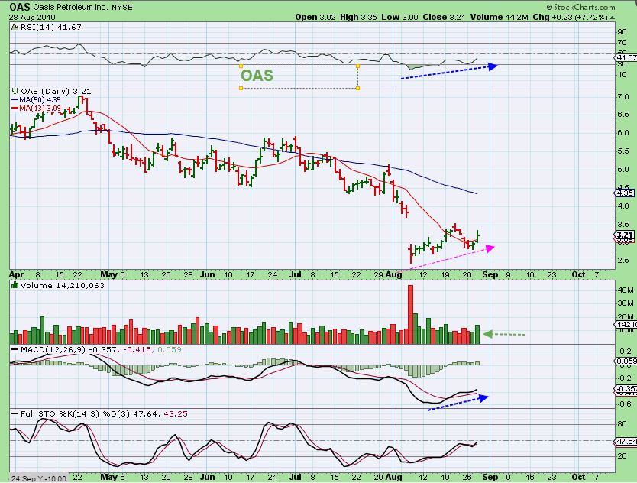637x483 pixels.
Task: Click the RSI(14) panel indicator icon
Action: coord(15,27)
